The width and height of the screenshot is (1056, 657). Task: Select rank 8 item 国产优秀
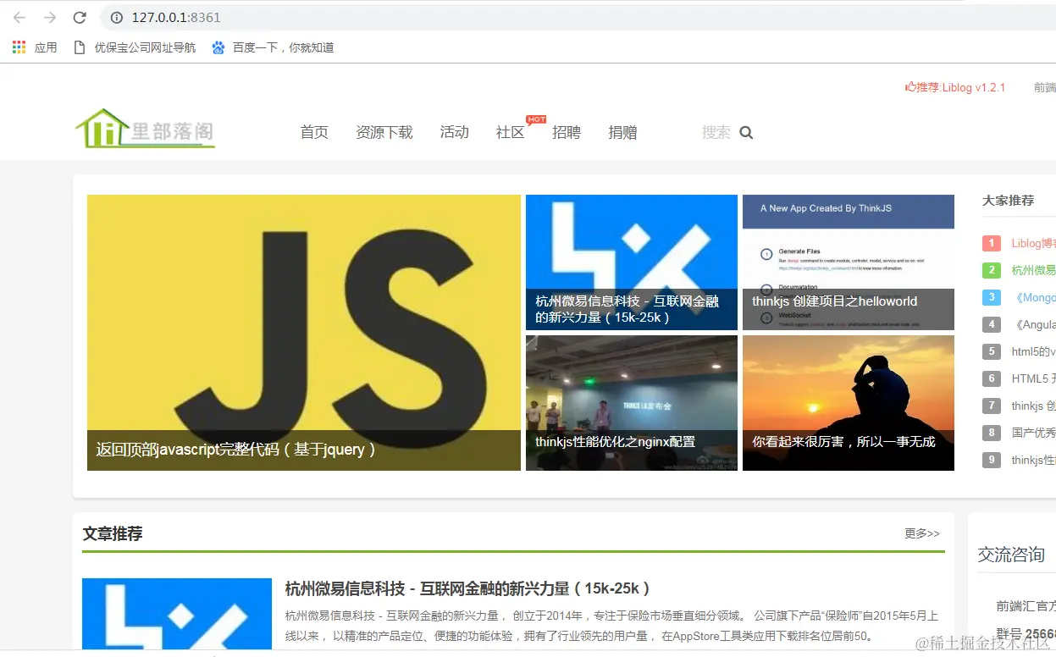tap(1033, 433)
